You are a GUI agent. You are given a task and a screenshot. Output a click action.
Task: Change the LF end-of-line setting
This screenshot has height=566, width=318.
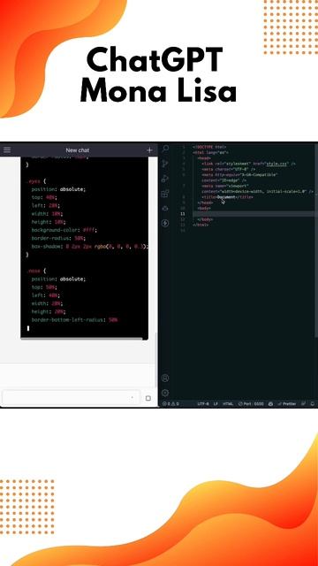point(216,404)
